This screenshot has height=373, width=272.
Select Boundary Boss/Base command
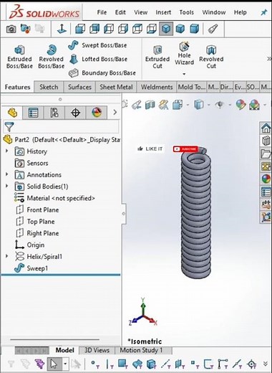click(x=102, y=72)
